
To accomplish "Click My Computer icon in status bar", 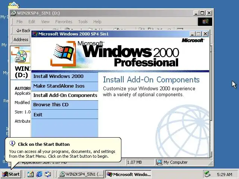I will point(159,162).
